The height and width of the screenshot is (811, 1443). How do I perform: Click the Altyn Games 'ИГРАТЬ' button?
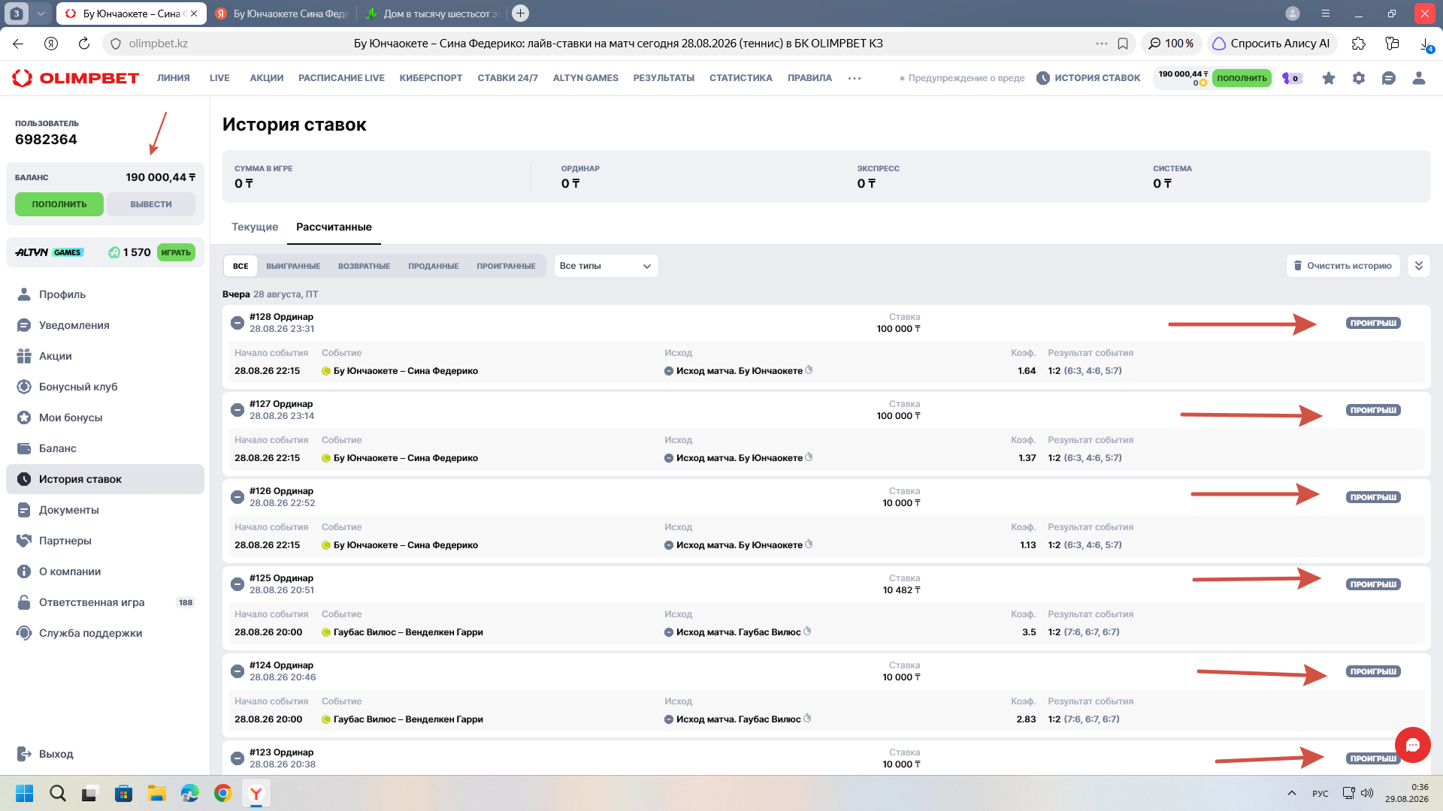pos(176,252)
